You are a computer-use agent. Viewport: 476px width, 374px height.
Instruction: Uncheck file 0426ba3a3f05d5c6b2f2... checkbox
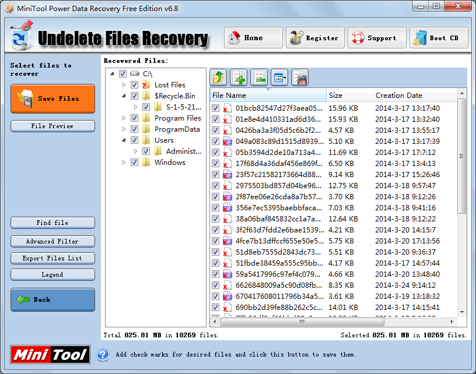click(215, 130)
